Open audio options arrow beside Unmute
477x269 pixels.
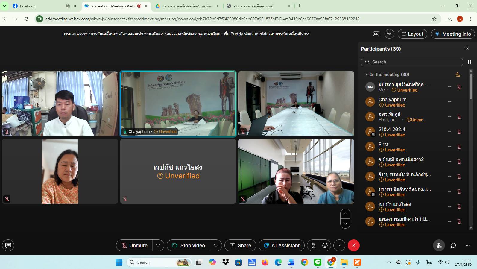coord(158,245)
